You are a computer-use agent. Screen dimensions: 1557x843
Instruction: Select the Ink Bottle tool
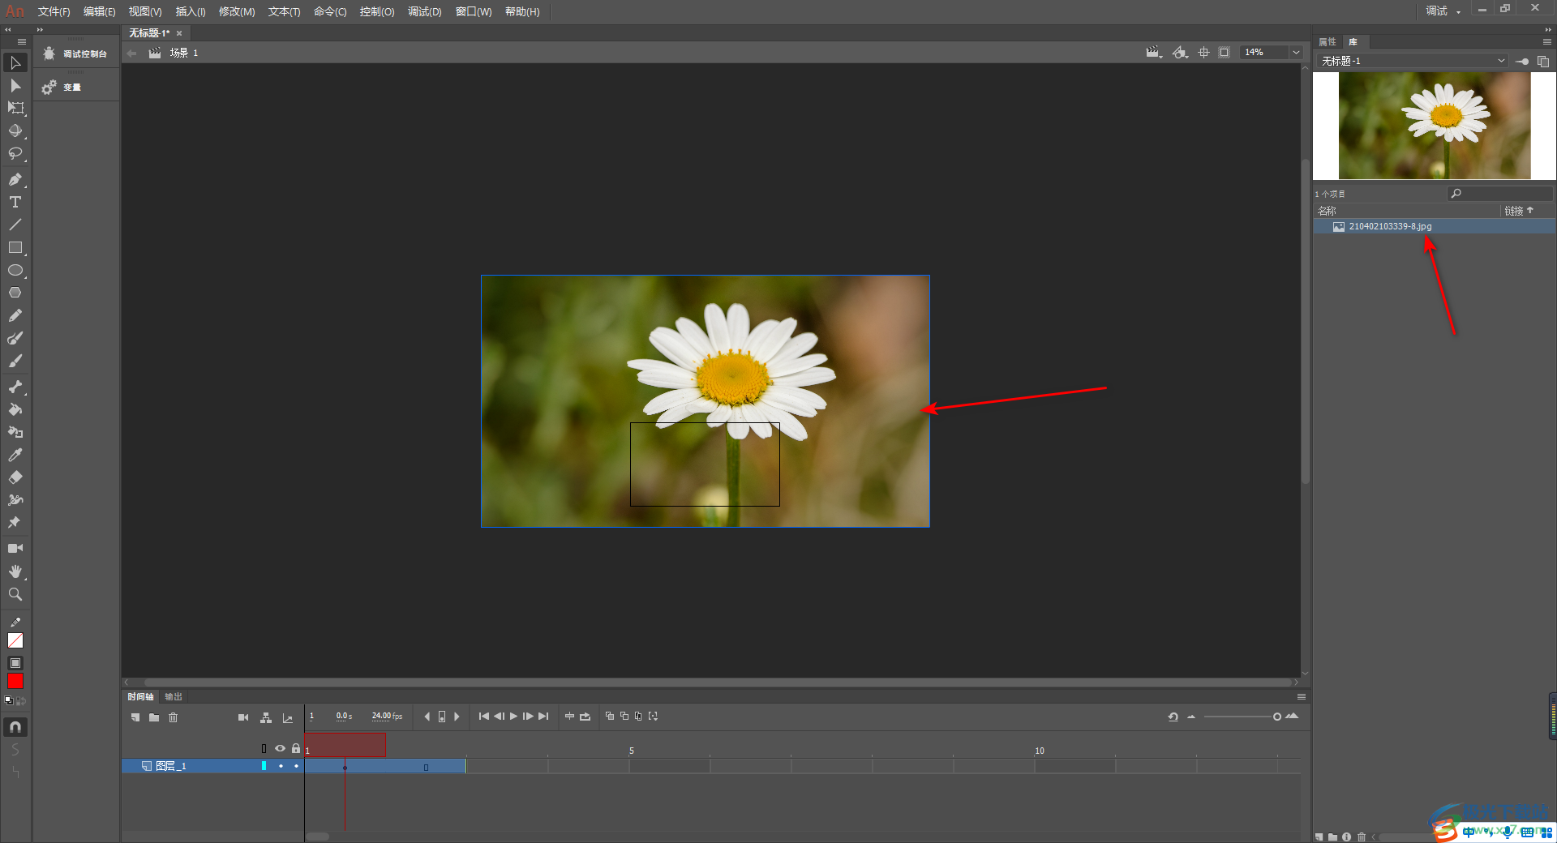[x=15, y=432]
